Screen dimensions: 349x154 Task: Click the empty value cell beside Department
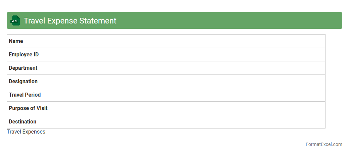point(312,68)
